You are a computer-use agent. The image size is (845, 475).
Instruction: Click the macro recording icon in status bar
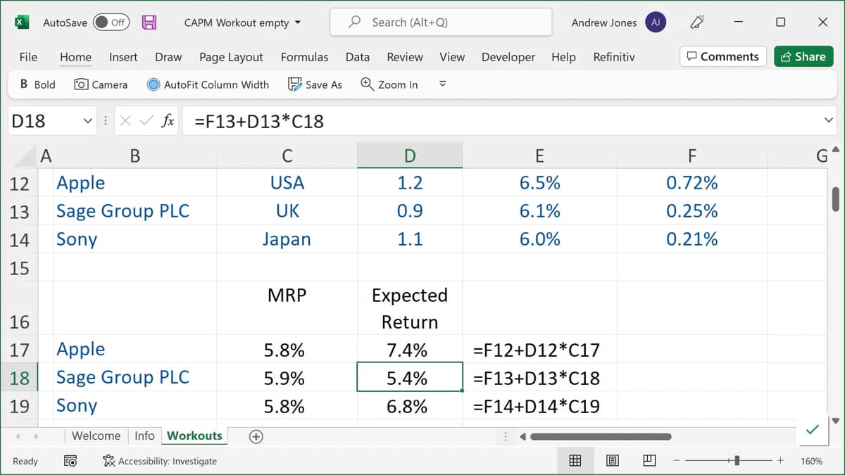[70, 461]
